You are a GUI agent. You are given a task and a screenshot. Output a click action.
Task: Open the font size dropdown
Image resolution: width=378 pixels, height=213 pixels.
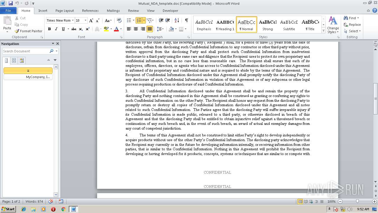86,20
